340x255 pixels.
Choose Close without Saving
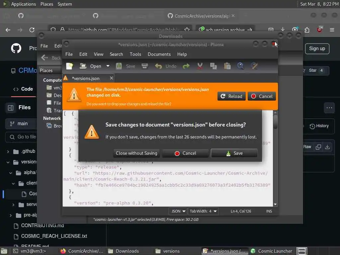pos(136,153)
